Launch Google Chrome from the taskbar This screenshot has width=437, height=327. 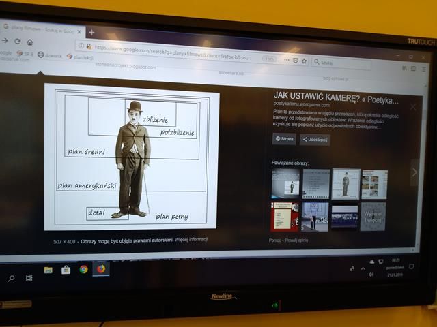83,270
